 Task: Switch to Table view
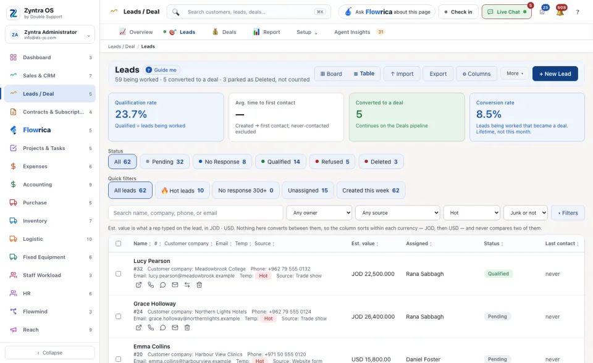click(364, 73)
